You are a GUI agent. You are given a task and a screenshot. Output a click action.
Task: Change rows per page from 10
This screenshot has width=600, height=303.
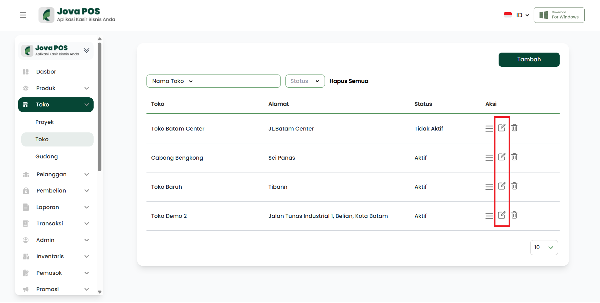(544, 248)
